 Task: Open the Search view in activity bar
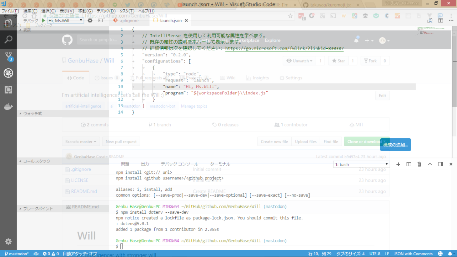click(x=8, y=39)
